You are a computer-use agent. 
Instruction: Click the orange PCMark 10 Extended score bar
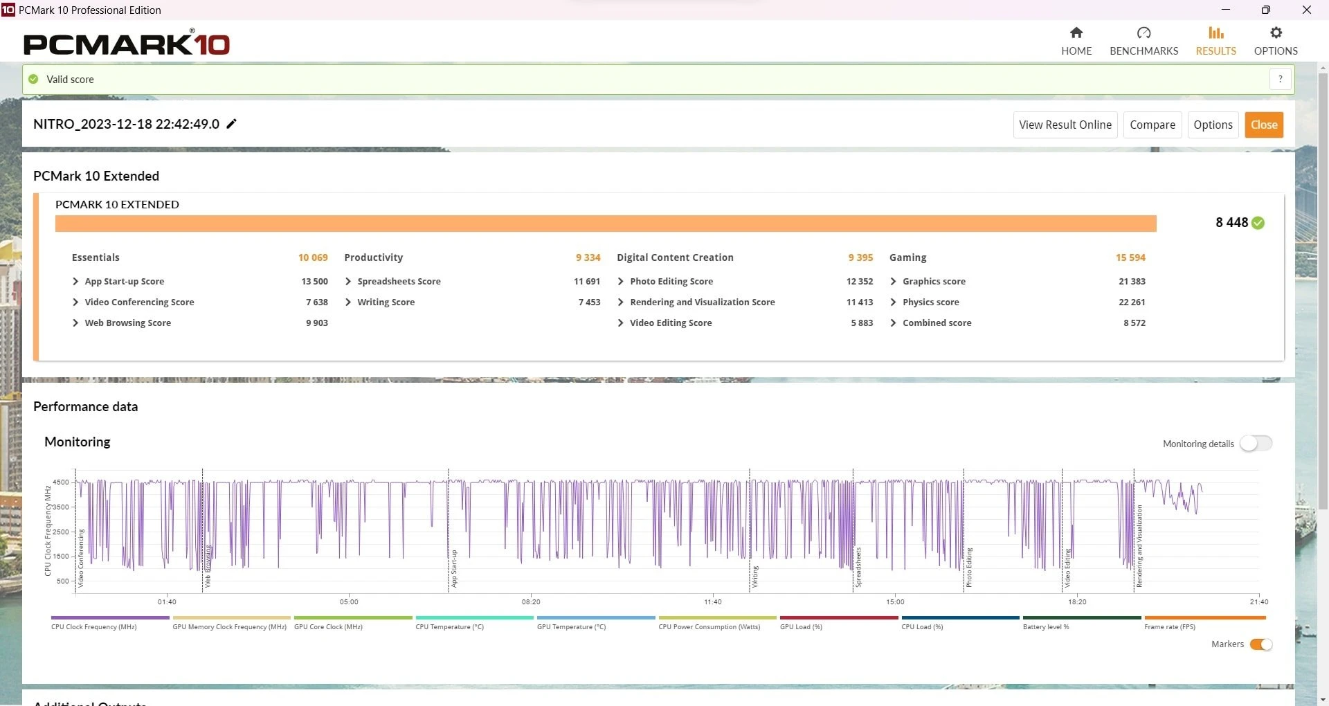[606, 224]
